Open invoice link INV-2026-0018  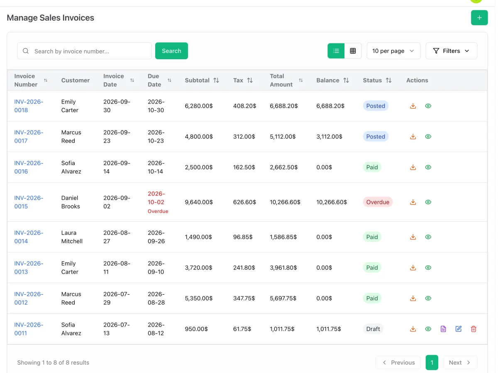tap(29, 106)
